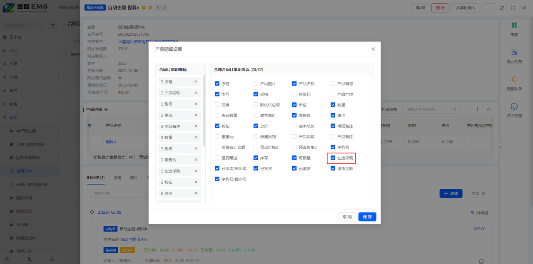The image size is (533, 264).
Task: Go to previous record arrow
Action: point(159,7)
